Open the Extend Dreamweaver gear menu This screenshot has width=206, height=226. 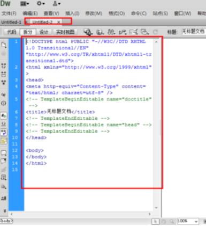41,4
